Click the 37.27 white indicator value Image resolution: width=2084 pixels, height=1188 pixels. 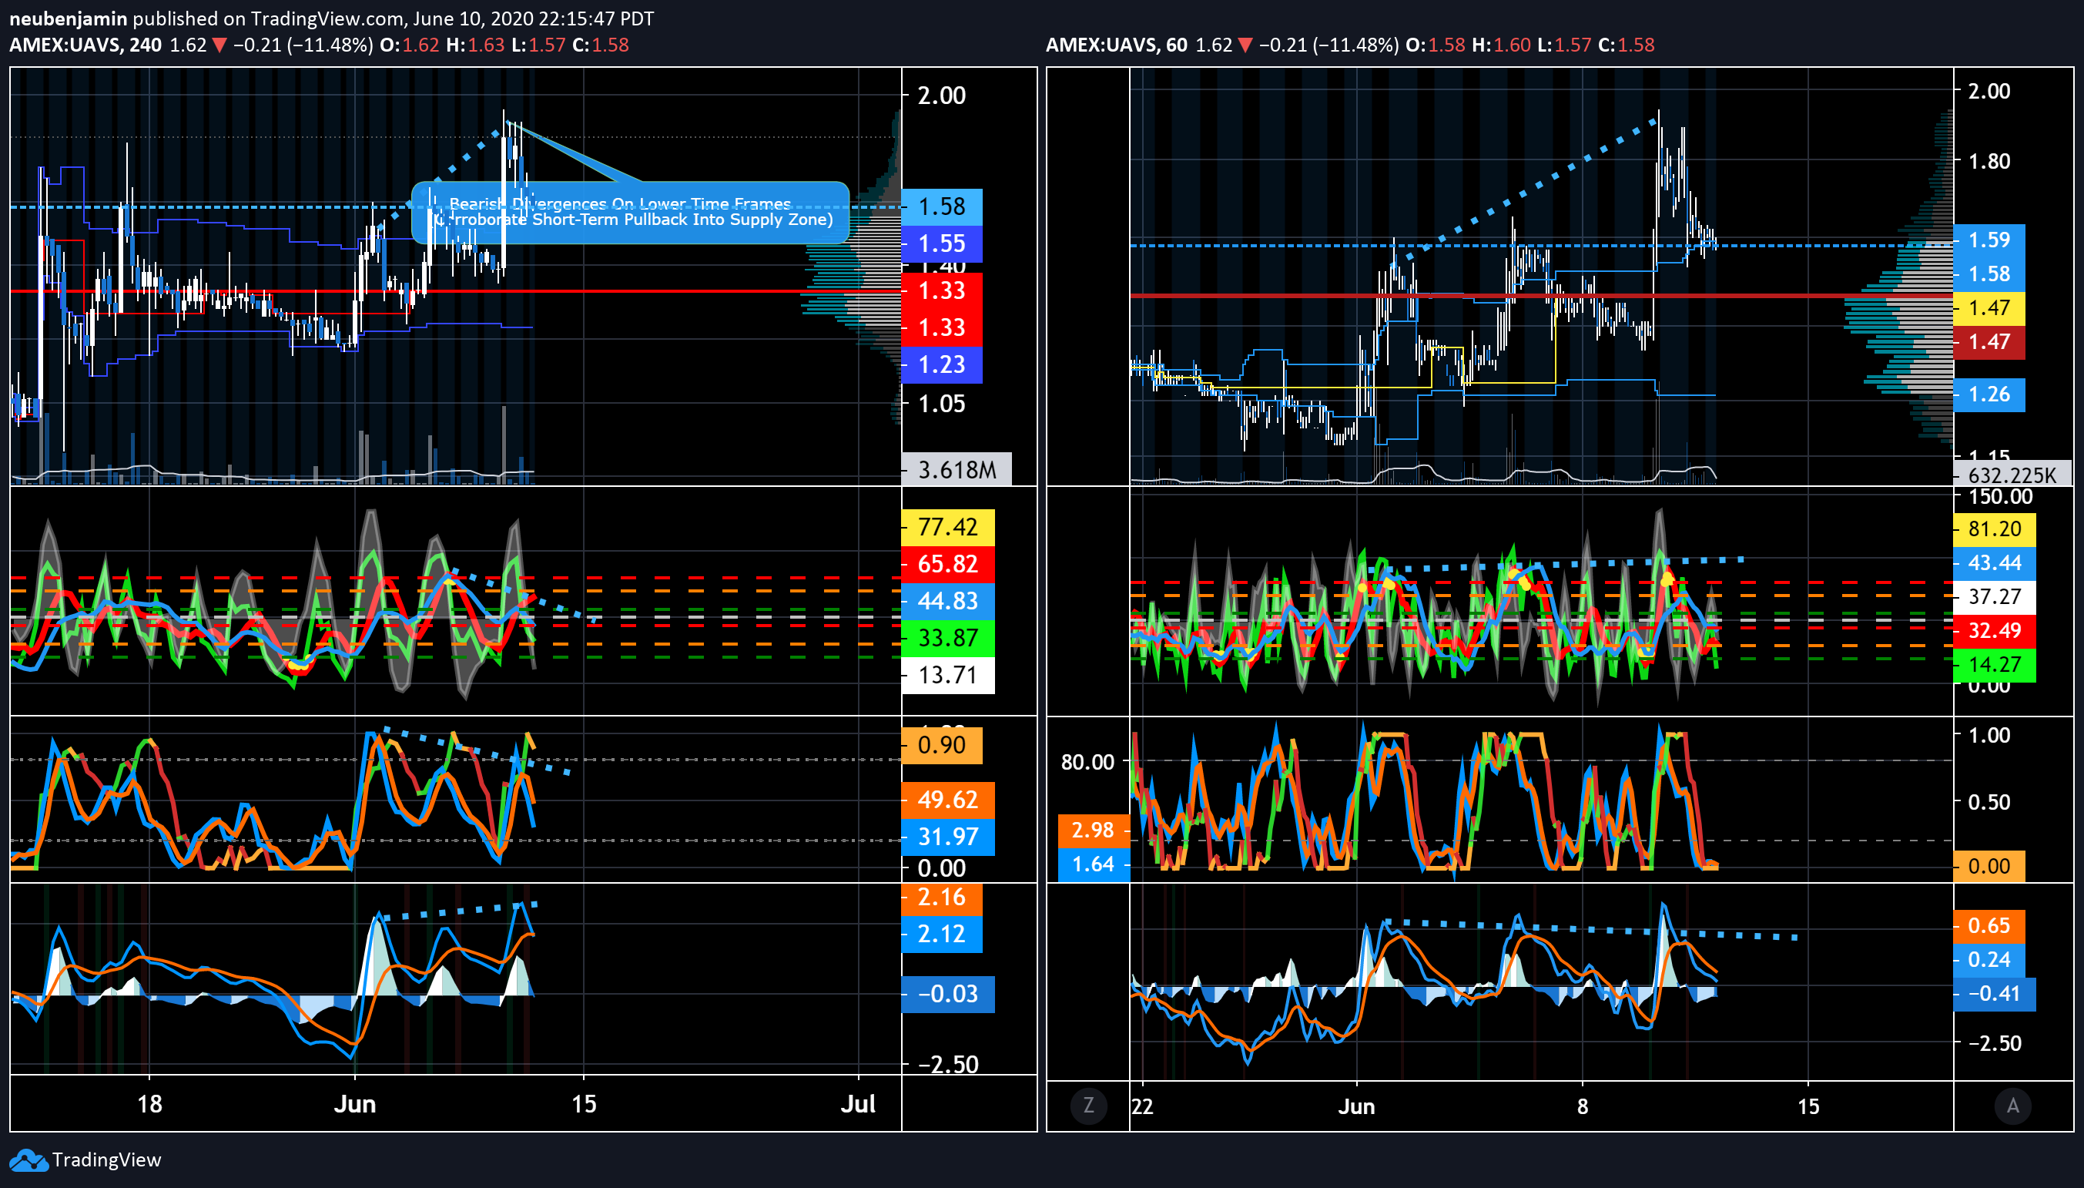coord(1995,596)
